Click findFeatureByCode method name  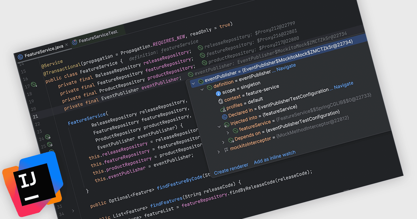tap(179, 182)
